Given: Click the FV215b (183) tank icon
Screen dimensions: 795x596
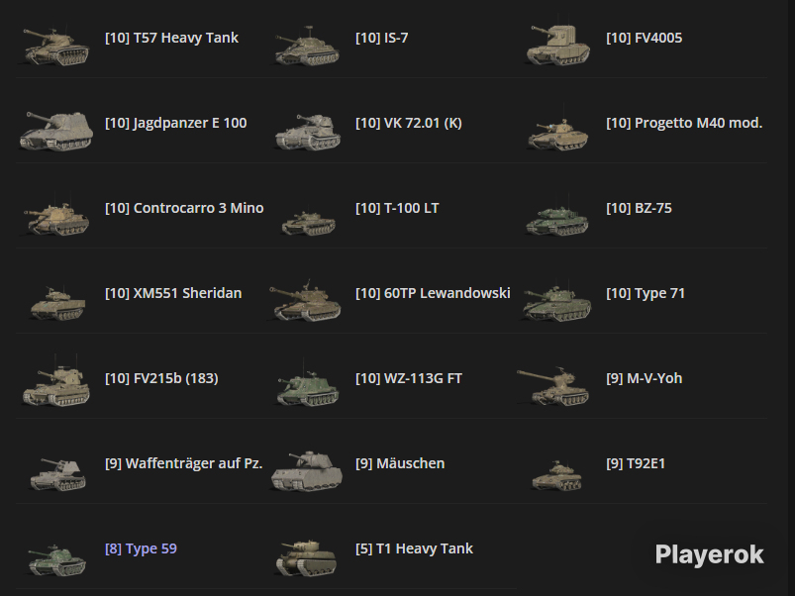Looking at the screenshot, I should tap(55, 385).
